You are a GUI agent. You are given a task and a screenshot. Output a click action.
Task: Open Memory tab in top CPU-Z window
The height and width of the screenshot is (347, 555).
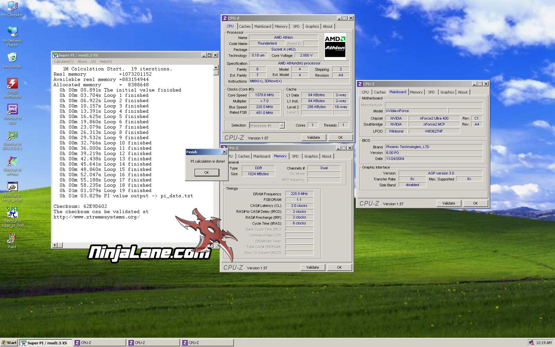(281, 26)
